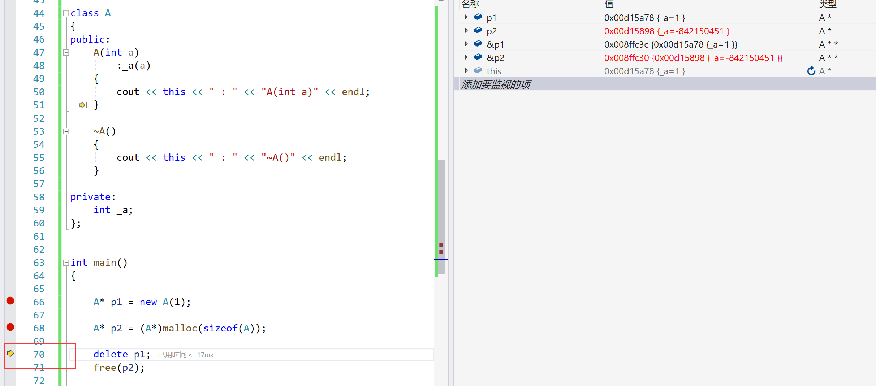Click the 类型 column header

pyautogui.click(x=828, y=4)
